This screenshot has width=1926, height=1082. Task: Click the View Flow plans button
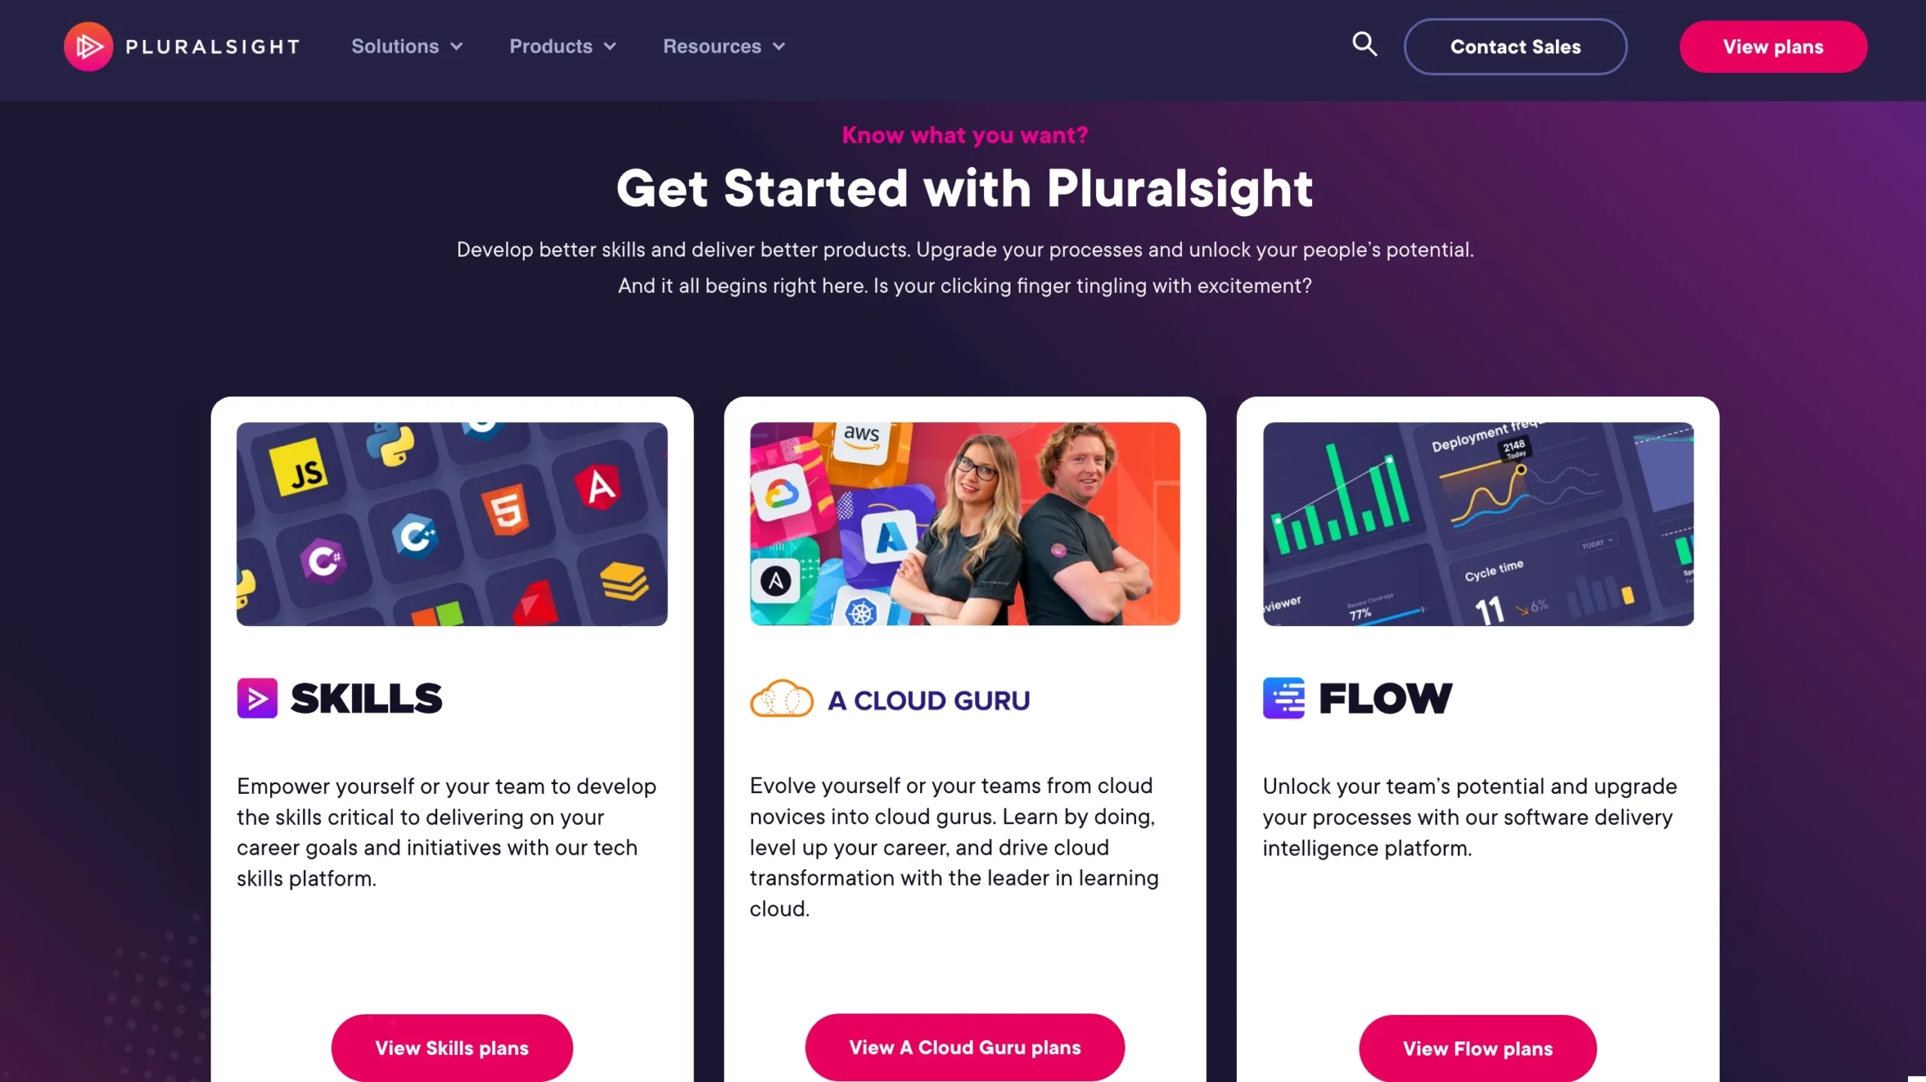[1478, 1047]
